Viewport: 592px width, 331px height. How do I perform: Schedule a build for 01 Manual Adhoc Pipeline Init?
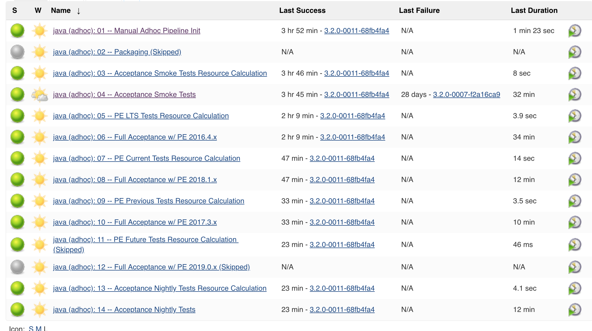pyautogui.click(x=574, y=31)
